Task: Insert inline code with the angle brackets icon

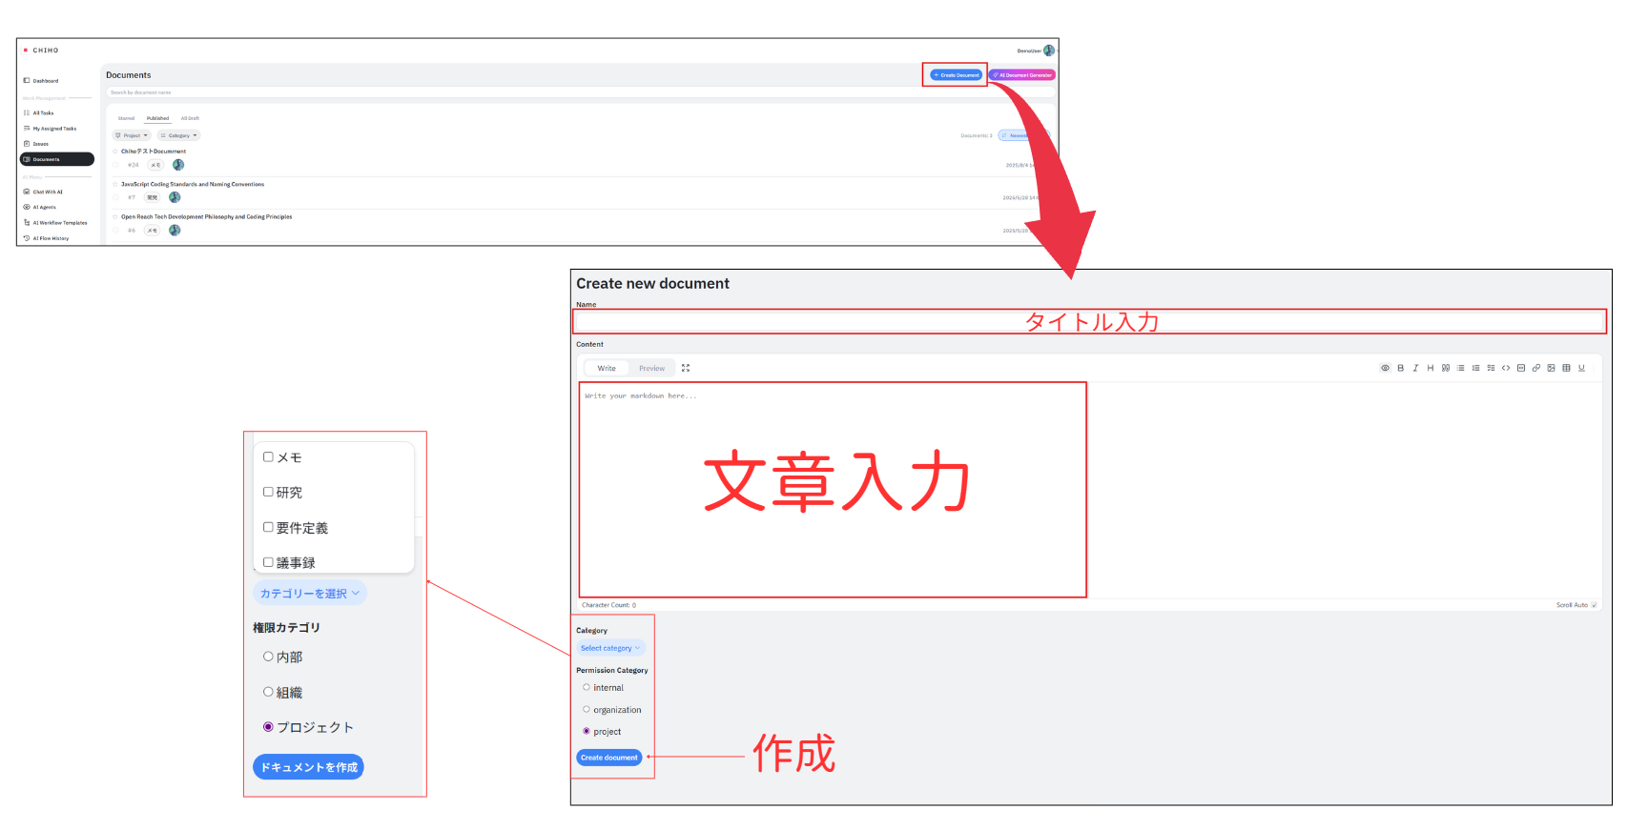Action: pos(1506,368)
